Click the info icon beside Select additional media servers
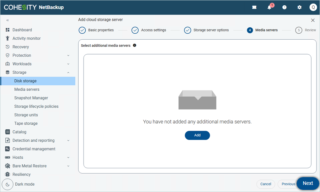 [x=134, y=45]
